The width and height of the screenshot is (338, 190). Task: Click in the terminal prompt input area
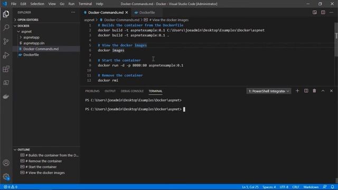[184, 109]
